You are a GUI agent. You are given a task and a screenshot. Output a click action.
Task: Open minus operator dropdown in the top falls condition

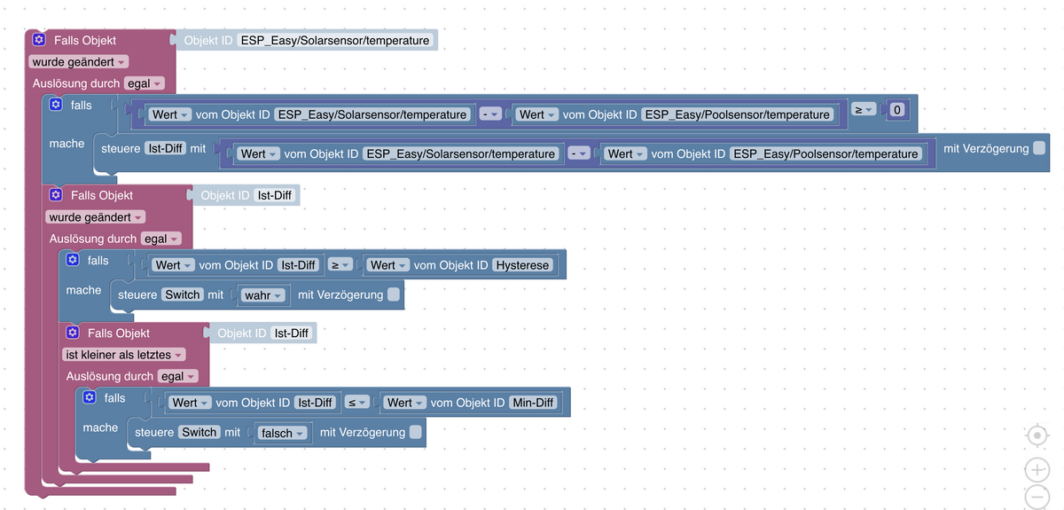pos(490,114)
